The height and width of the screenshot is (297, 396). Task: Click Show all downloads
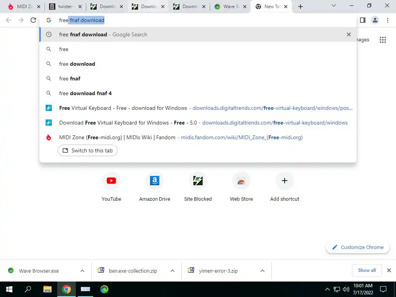(x=367, y=270)
